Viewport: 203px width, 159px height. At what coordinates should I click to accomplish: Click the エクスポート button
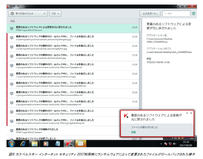tap(150, 14)
